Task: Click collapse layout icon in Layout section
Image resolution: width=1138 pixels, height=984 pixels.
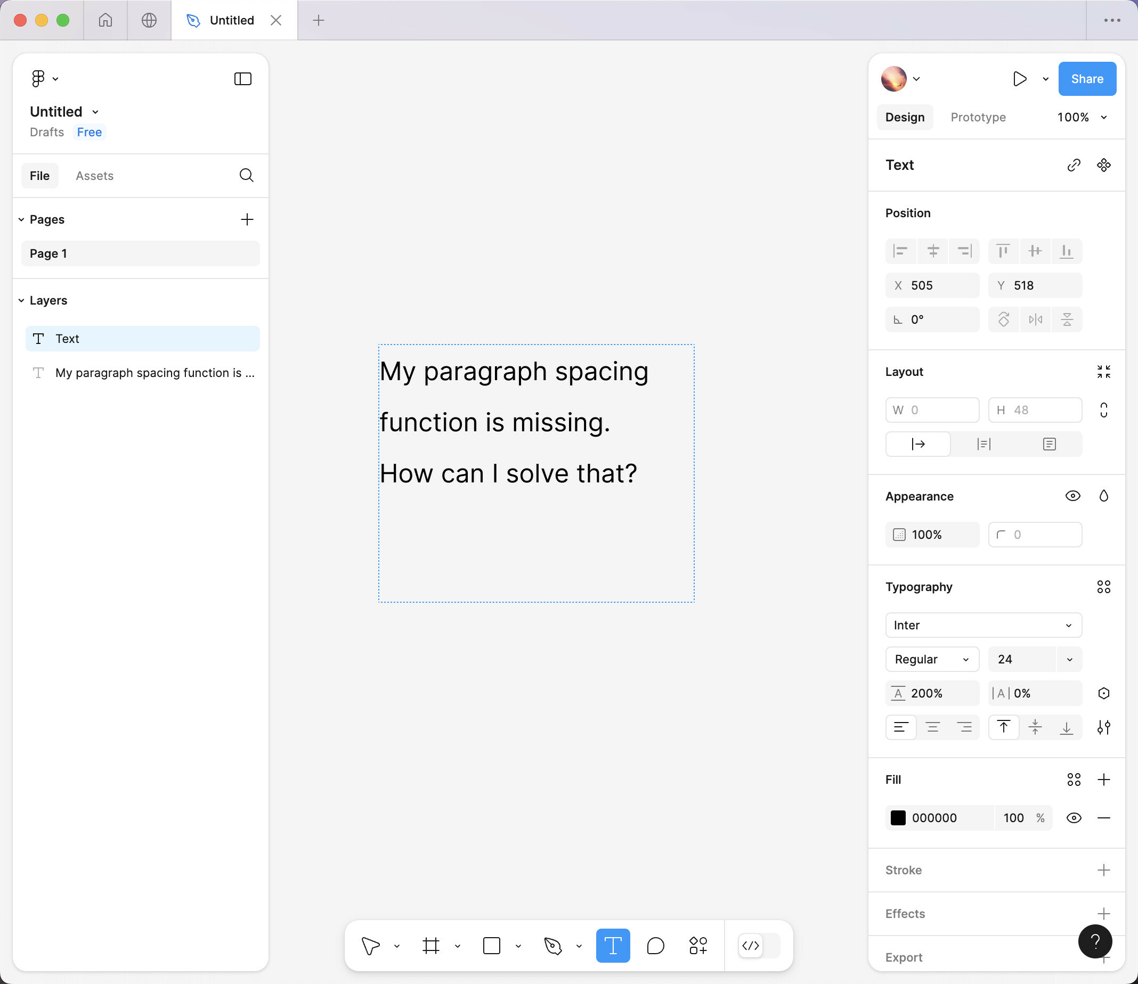Action: 1103,372
